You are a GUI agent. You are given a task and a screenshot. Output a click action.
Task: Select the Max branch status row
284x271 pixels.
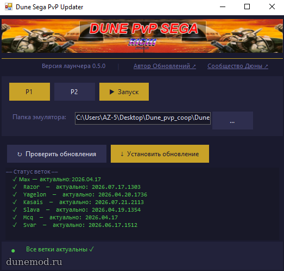click(x=56, y=180)
